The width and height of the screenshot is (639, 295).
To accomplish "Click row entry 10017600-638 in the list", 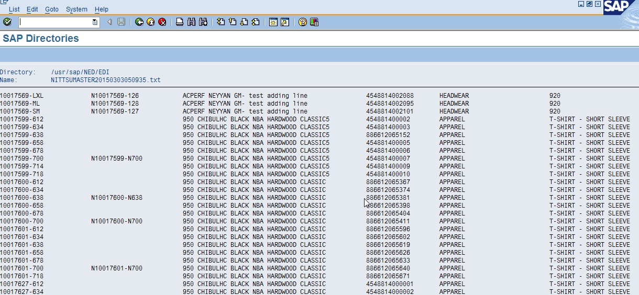I will click(22, 198).
